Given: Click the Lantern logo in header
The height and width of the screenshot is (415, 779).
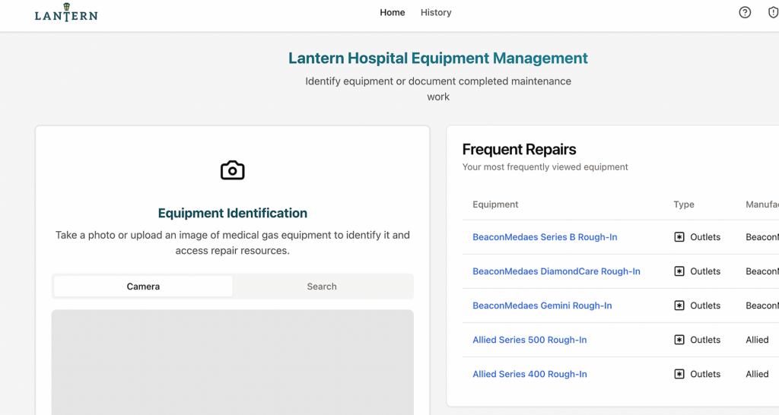Looking at the screenshot, I should (x=66, y=13).
